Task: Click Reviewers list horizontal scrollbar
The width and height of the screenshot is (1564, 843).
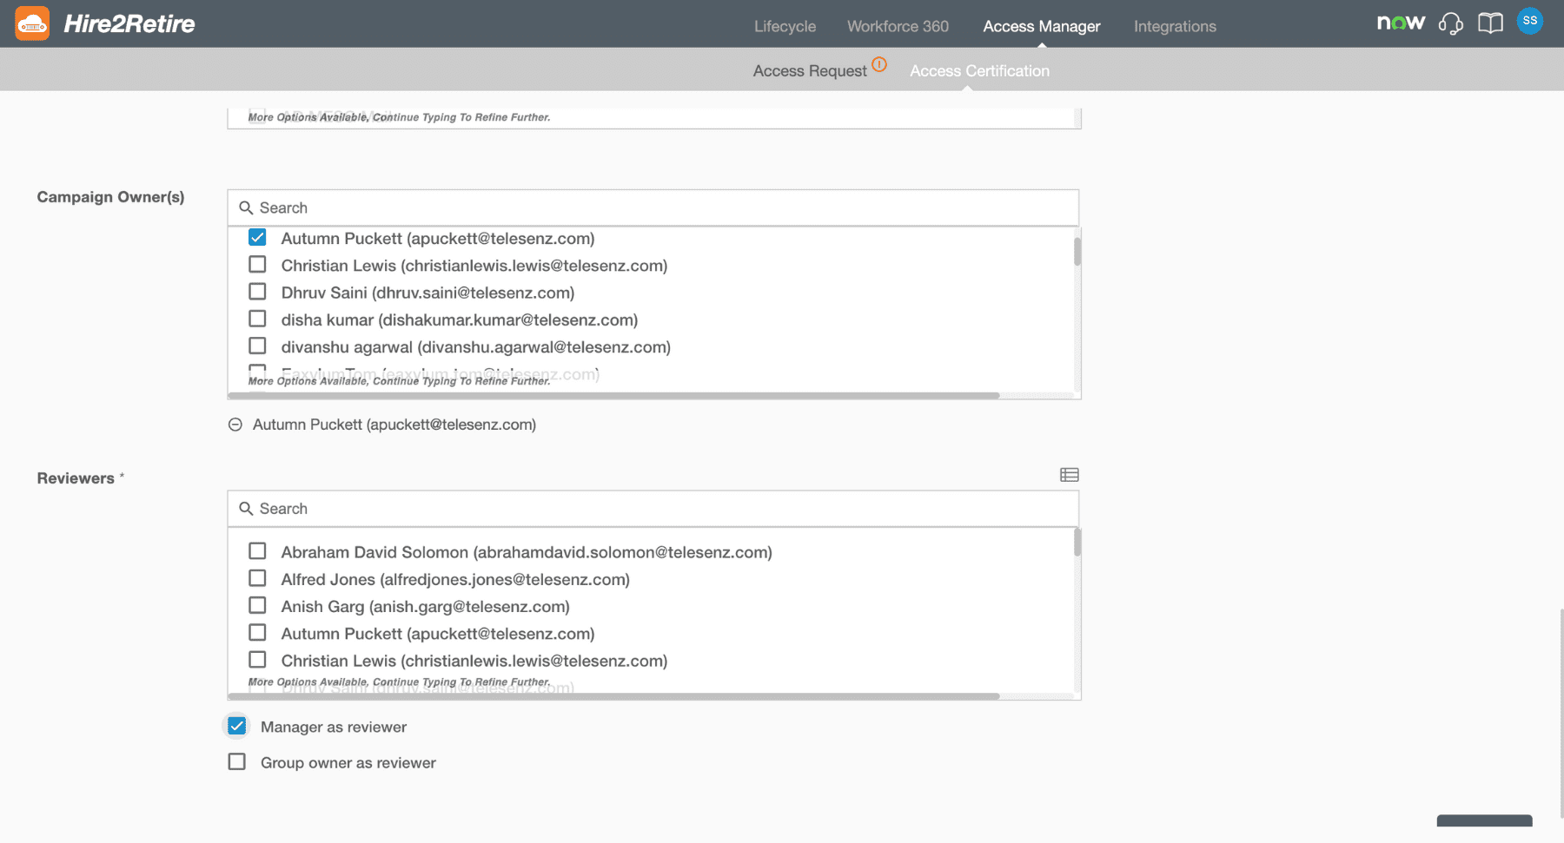Action: point(613,696)
